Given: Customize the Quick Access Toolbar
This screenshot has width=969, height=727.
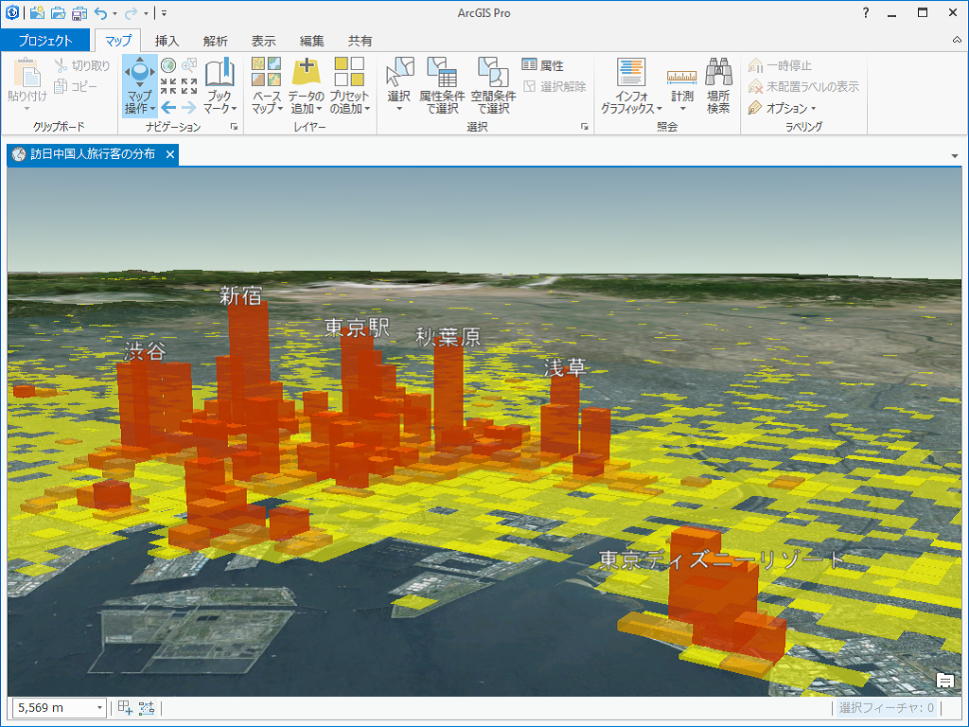Looking at the screenshot, I should click(x=164, y=13).
